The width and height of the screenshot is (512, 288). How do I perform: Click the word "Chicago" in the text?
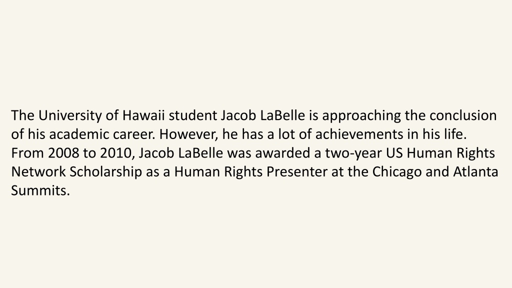[x=396, y=172]
